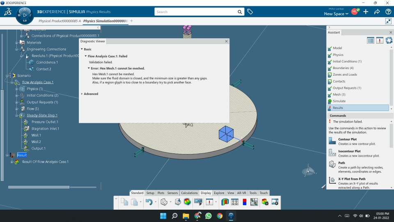The image size is (394, 222).
Task: Open the diagnostic icon dropdown arrow in toolbar
Action: coord(216,202)
